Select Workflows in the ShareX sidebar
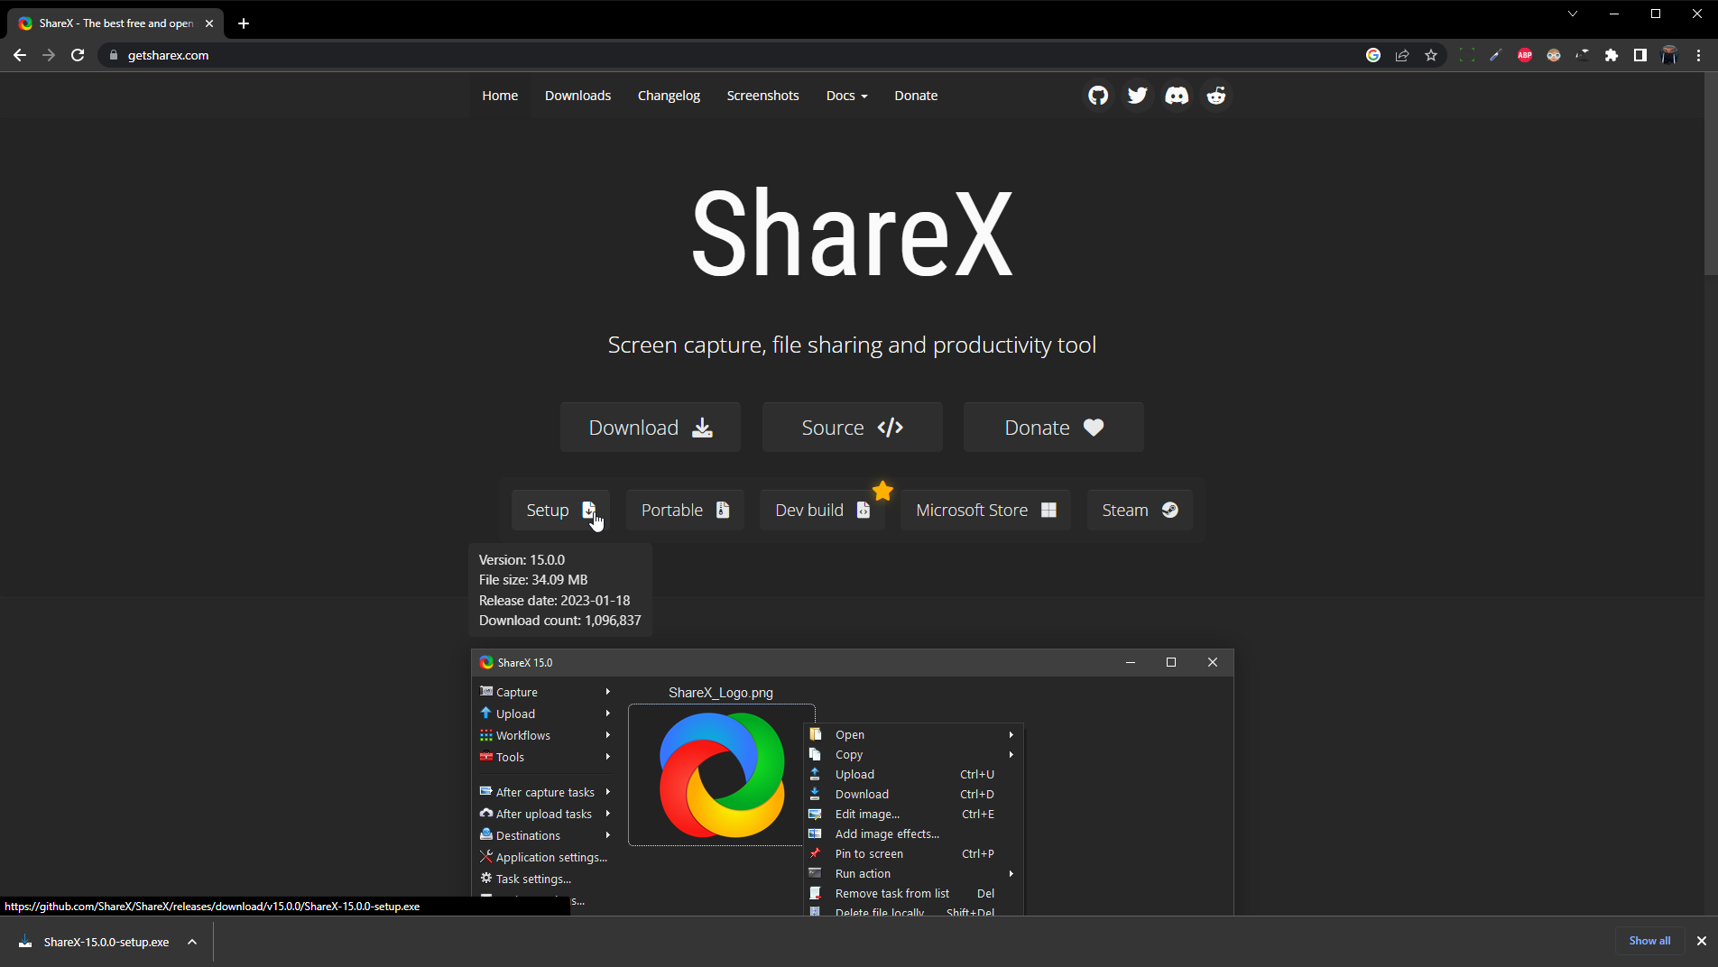Image resolution: width=1718 pixels, height=967 pixels. pos(522,735)
